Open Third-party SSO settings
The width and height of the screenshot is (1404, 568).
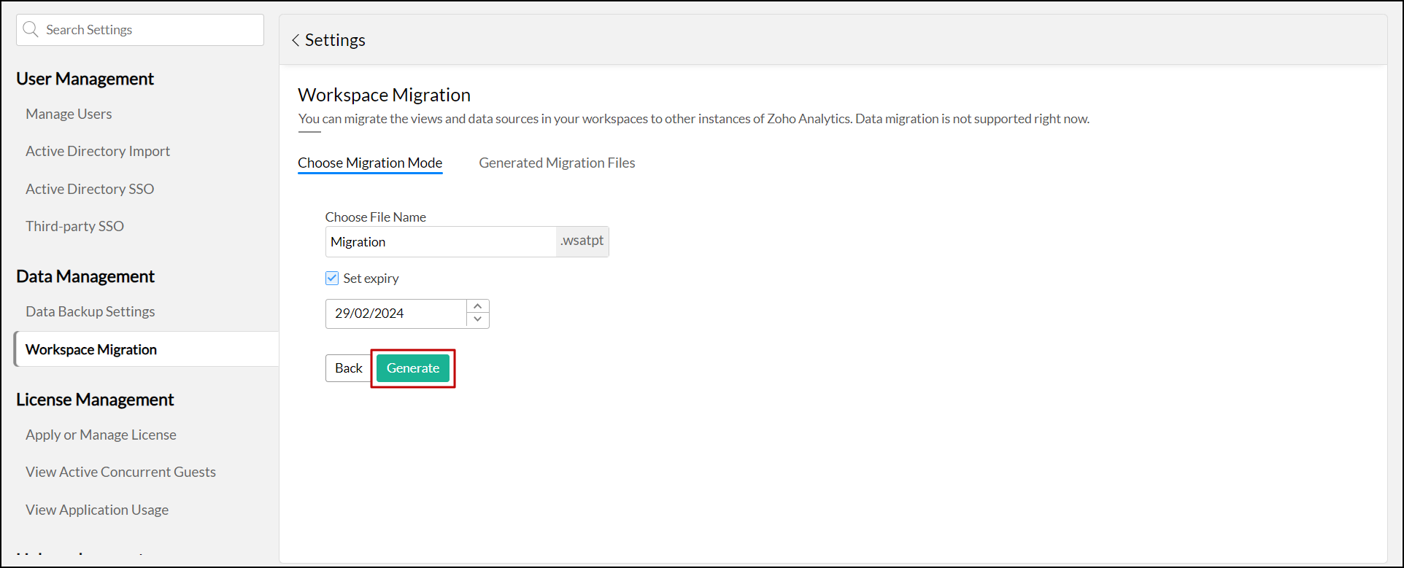point(74,226)
